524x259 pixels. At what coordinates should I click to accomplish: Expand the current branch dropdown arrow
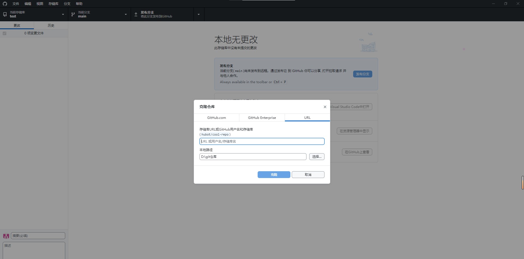(126, 14)
